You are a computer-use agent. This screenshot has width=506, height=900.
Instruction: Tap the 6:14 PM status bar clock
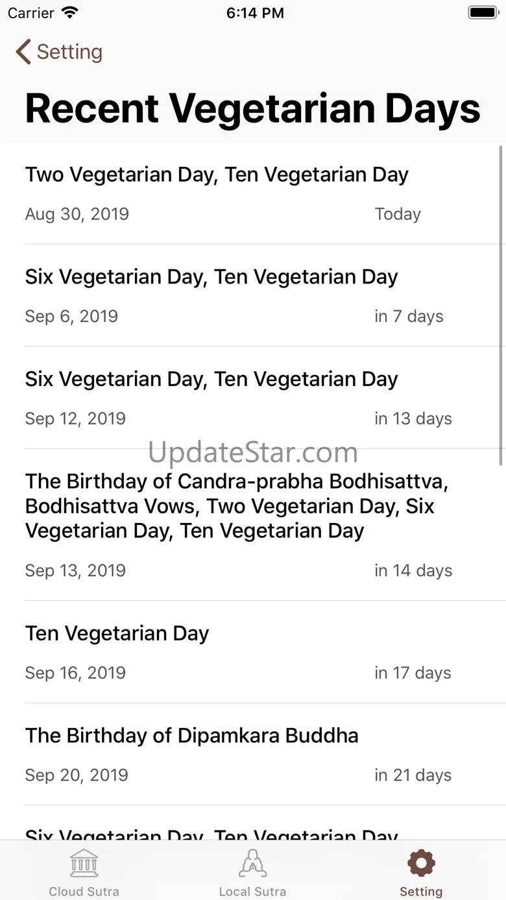point(255,12)
